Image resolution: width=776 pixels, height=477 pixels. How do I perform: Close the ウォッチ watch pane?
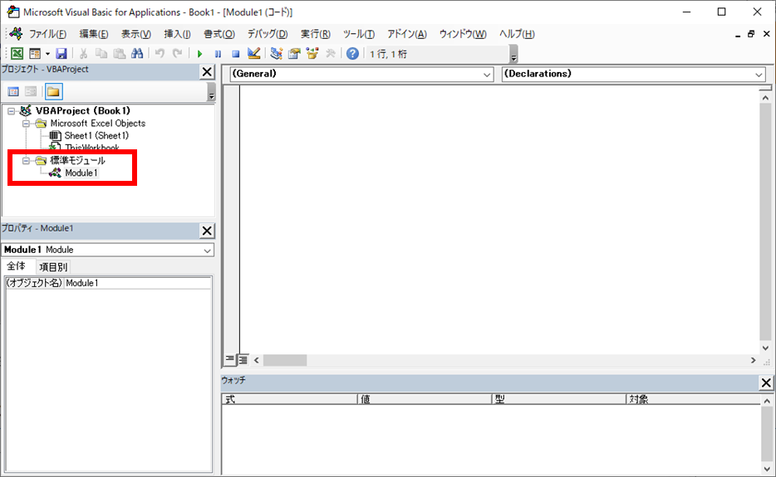[766, 382]
